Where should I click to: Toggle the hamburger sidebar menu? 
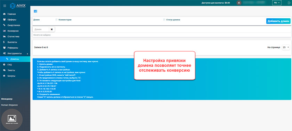coord(5,6)
